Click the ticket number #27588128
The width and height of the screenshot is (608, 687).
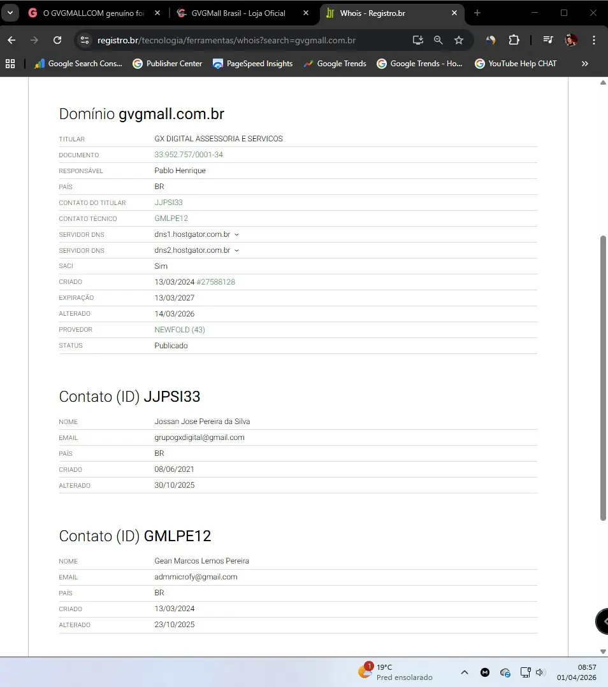(x=216, y=281)
